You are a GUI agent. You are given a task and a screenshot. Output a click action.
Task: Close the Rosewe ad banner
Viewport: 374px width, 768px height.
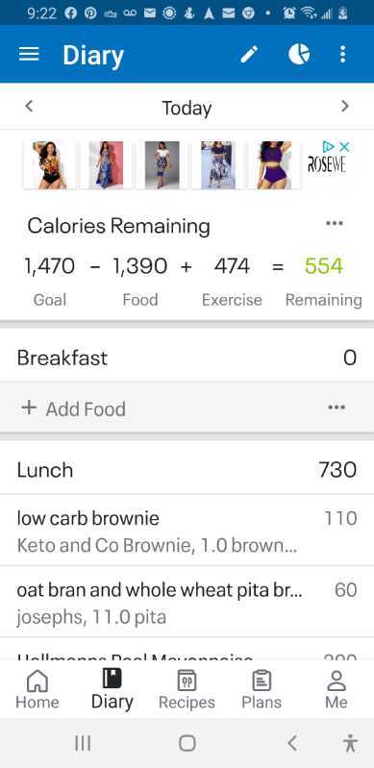point(344,146)
